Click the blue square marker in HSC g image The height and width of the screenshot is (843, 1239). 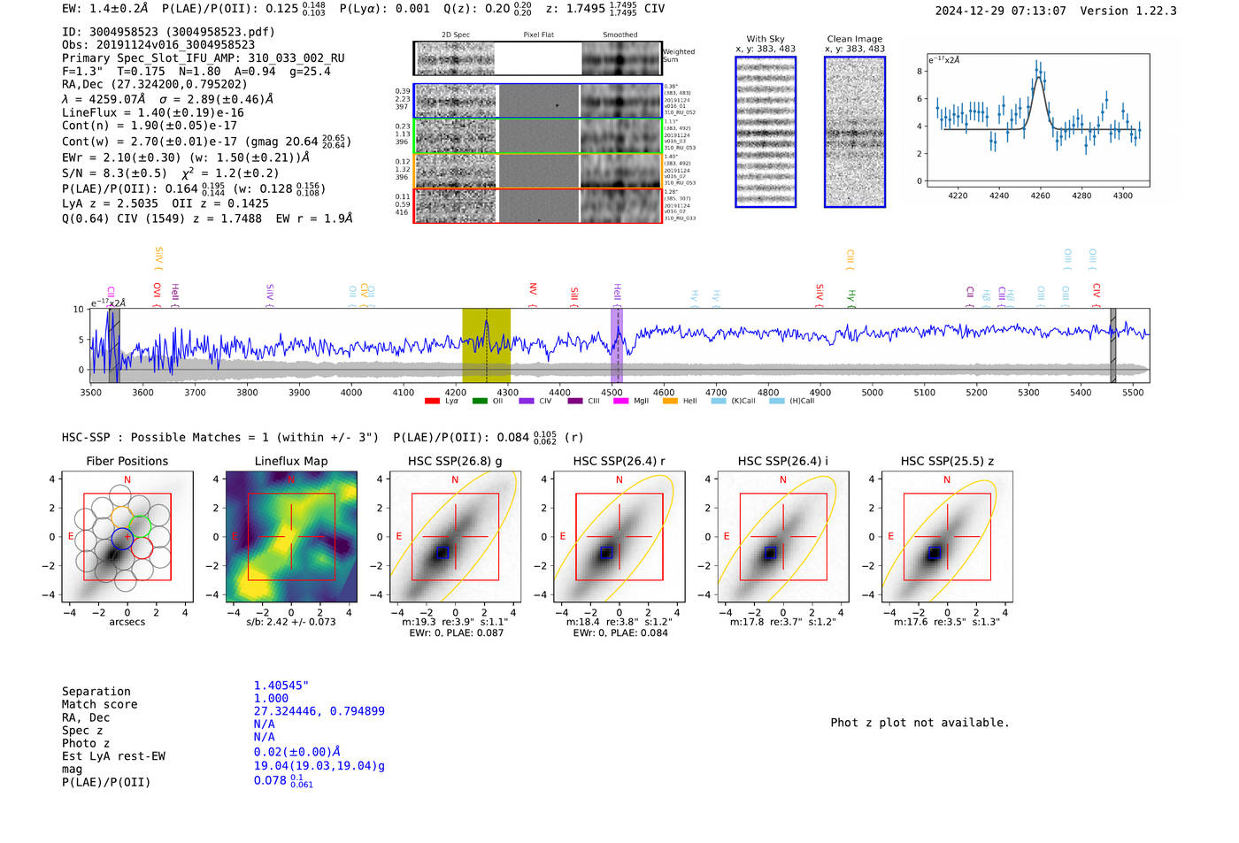pos(442,553)
